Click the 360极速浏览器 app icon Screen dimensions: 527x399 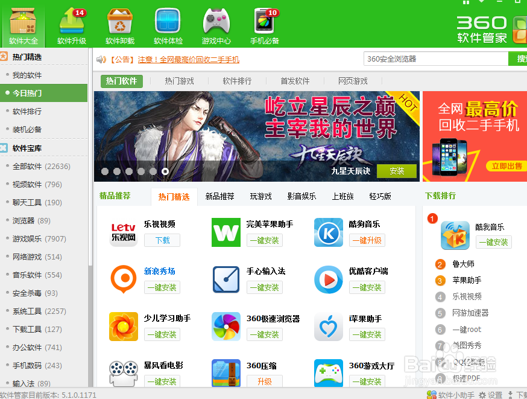[226, 327]
